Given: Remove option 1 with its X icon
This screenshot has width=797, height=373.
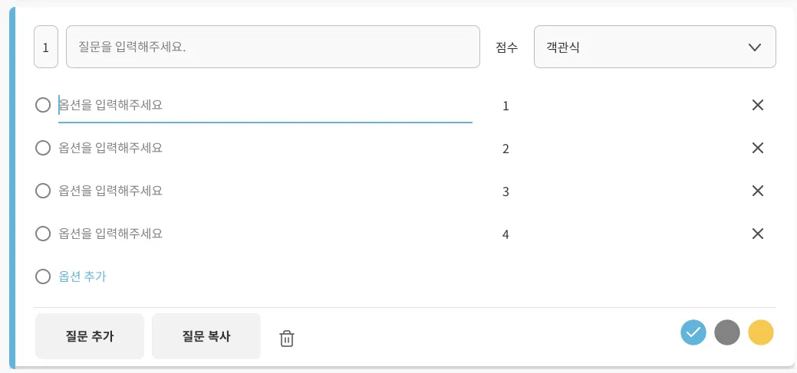Looking at the screenshot, I should click(x=758, y=106).
